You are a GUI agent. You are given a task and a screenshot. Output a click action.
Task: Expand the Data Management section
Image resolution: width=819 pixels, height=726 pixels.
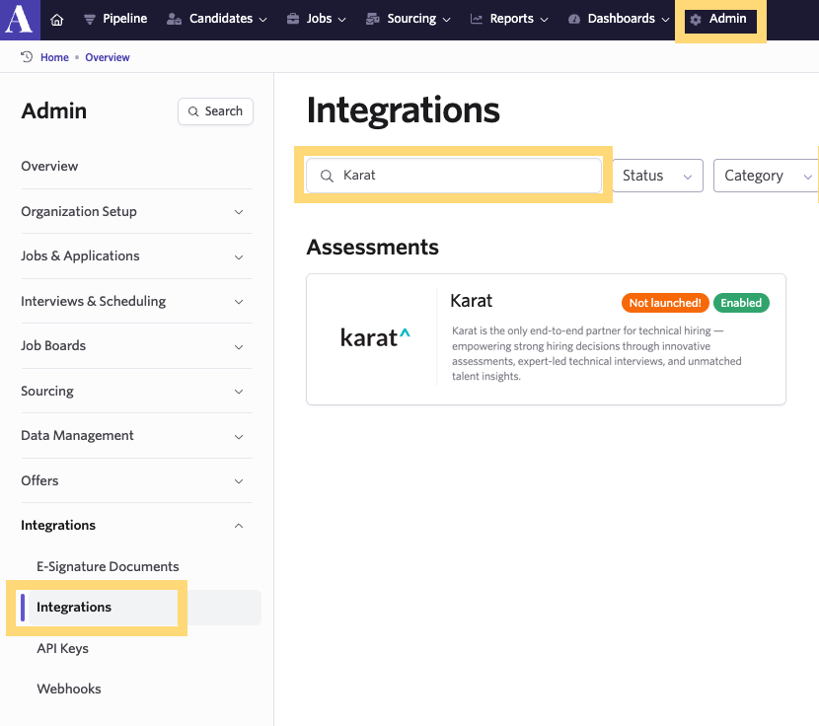(x=136, y=436)
